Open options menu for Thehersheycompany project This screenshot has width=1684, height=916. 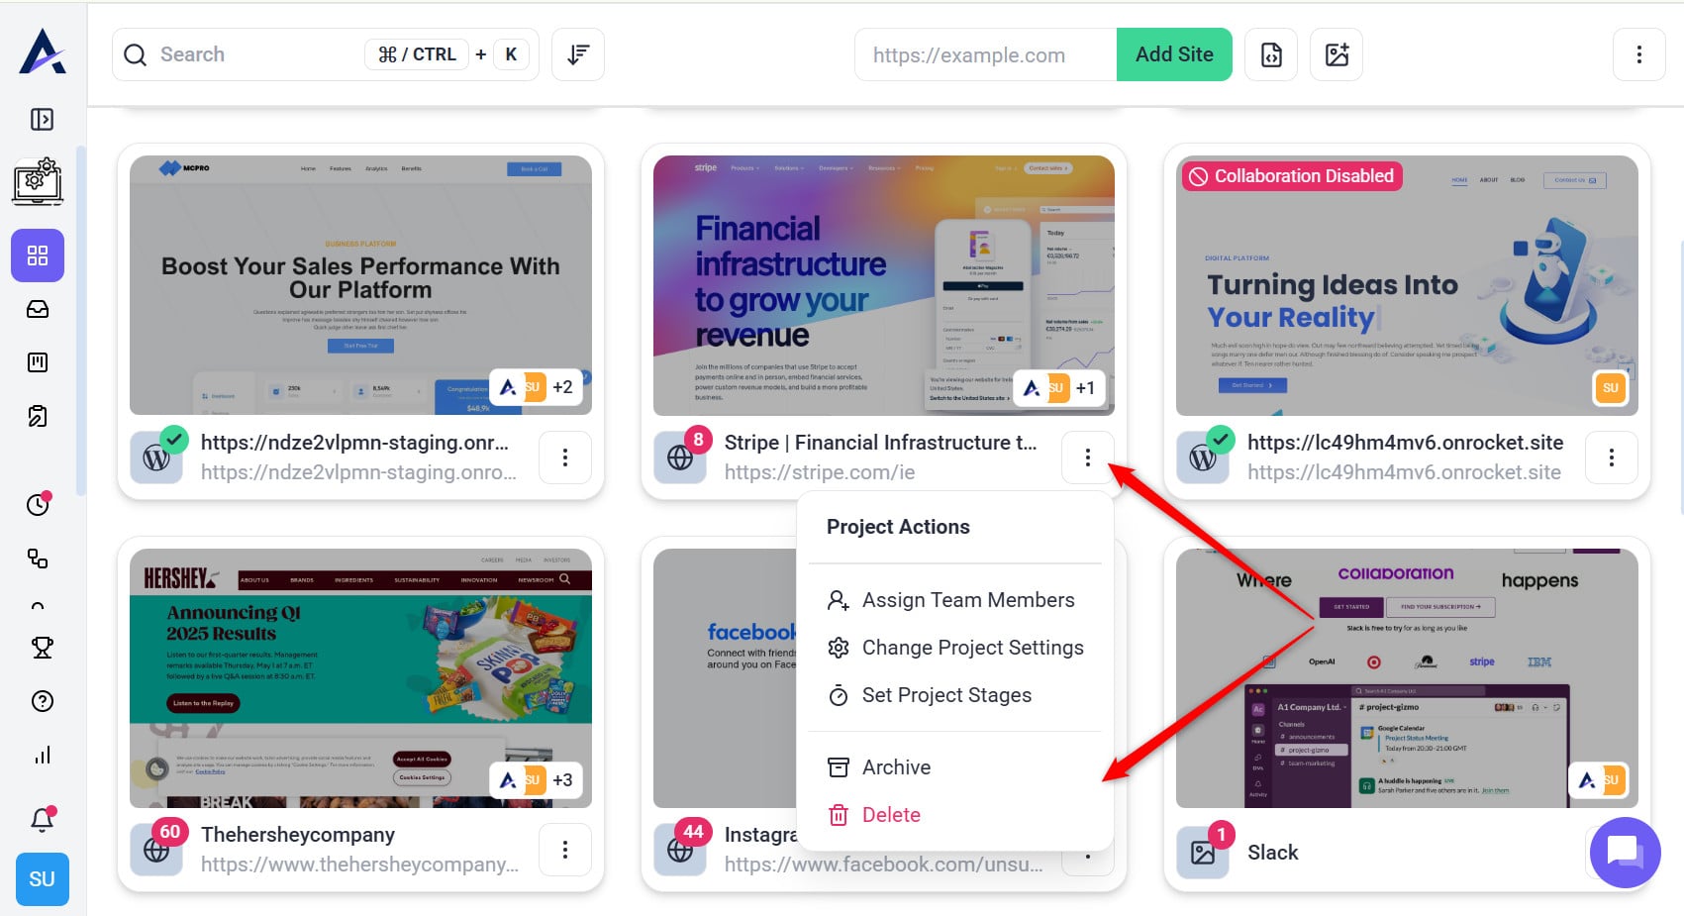tap(565, 850)
